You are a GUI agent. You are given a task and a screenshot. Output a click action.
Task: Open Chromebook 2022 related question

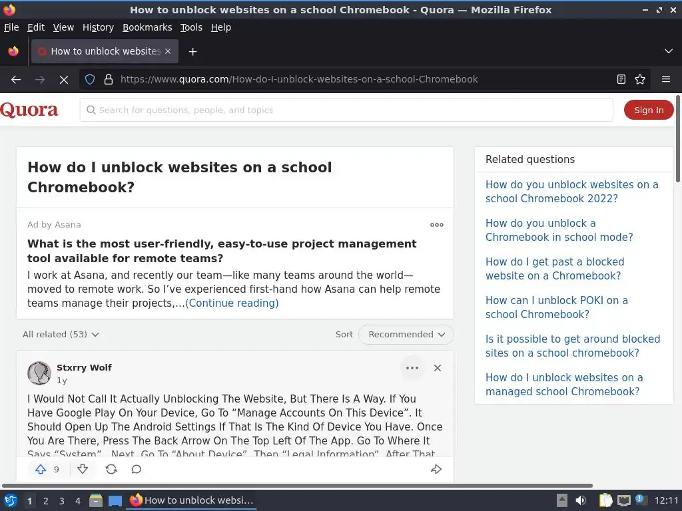point(572,192)
